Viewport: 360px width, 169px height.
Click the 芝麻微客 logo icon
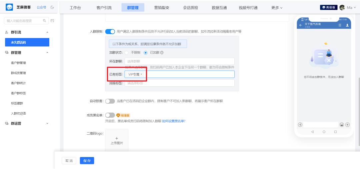(9, 7)
